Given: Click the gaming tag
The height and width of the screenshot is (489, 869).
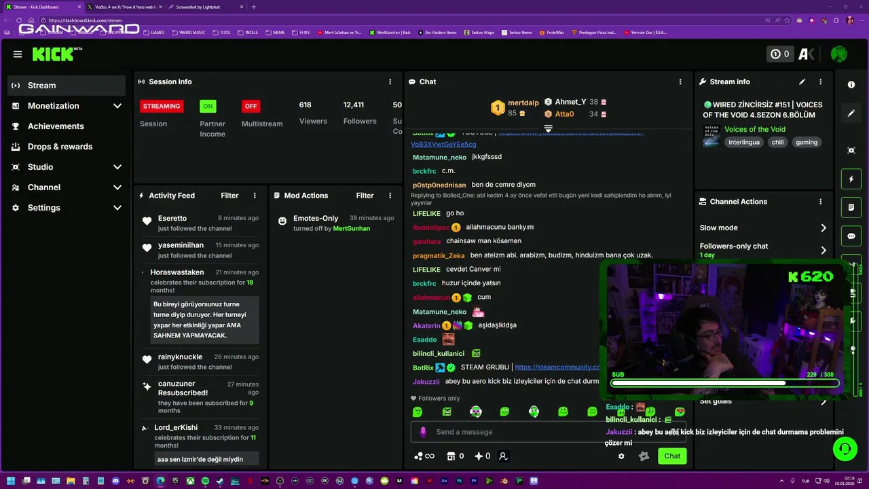Looking at the screenshot, I should pyautogui.click(x=807, y=143).
